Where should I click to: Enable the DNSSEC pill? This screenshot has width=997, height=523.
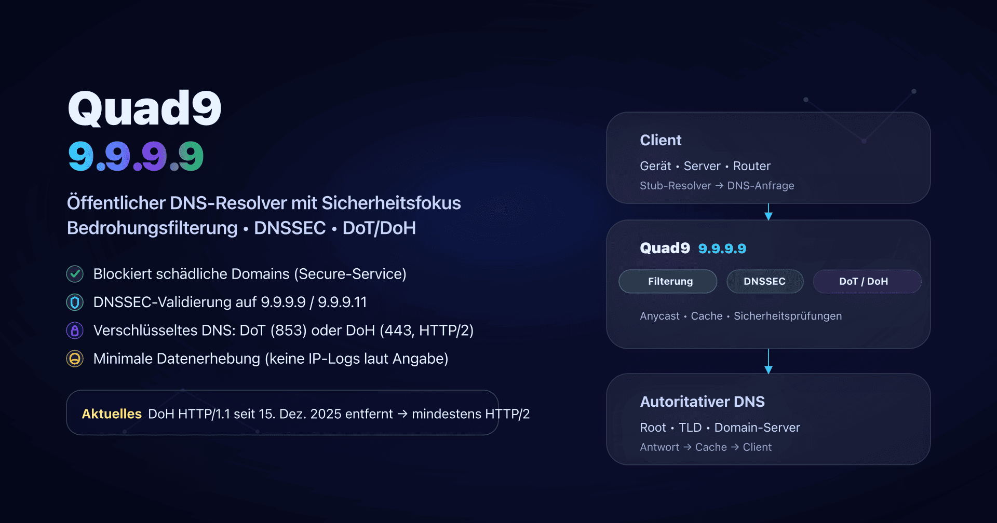765,281
